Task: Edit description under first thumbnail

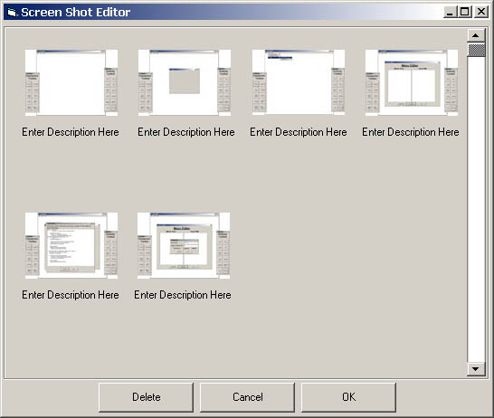Action: 71,132
